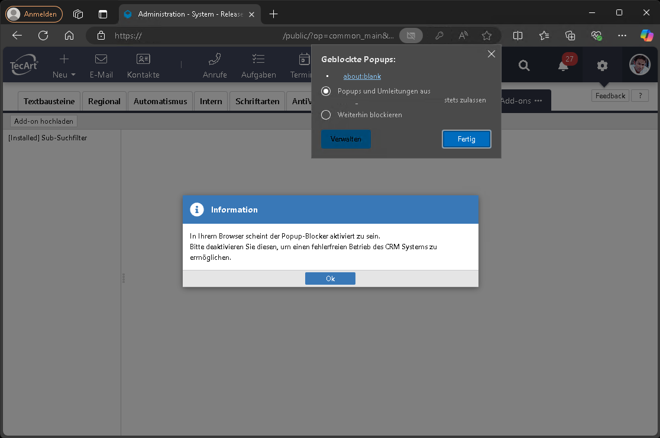660x438 pixels.
Task: Open the notifications bell with 27 badge
Action: 564,66
